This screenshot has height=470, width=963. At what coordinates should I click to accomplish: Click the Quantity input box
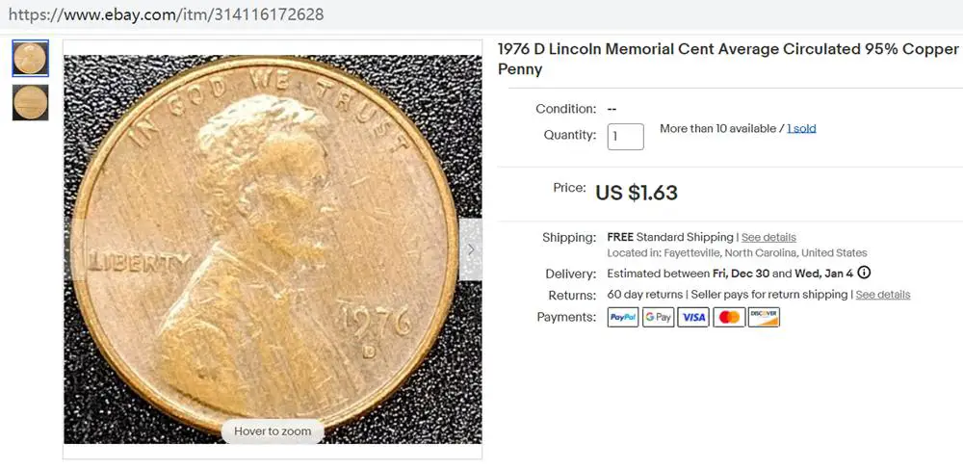[626, 137]
